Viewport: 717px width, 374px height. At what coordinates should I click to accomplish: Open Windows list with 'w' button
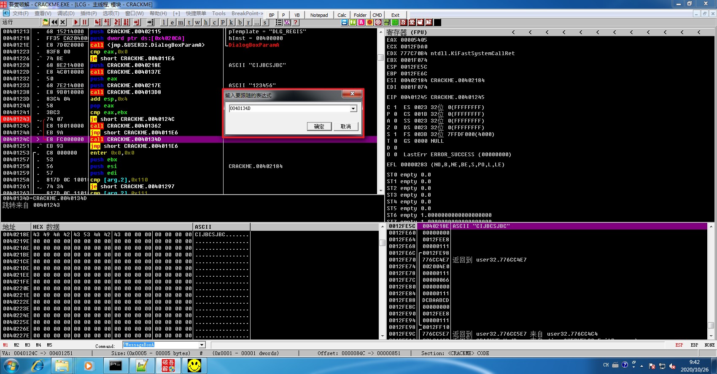point(197,22)
